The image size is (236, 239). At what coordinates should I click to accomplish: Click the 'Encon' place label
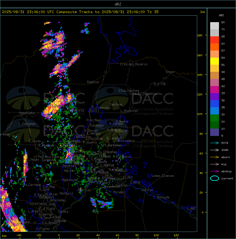[170, 72]
